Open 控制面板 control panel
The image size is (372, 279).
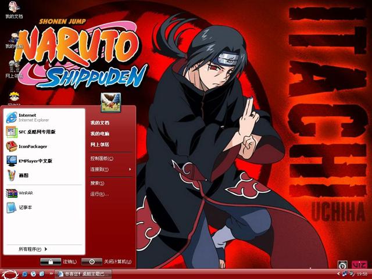click(x=102, y=158)
